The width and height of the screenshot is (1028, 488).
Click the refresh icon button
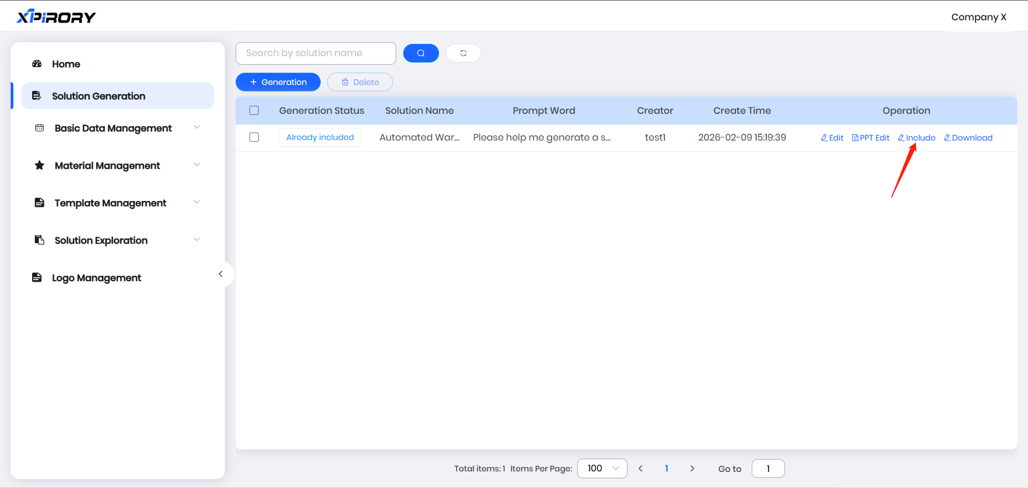pyautogui.click(x=463, y=53)
